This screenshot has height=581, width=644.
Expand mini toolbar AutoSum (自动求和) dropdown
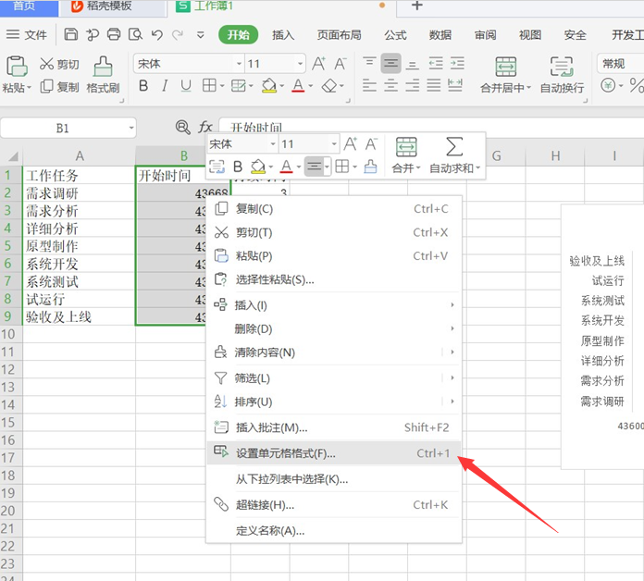click(x=478, y=168)
